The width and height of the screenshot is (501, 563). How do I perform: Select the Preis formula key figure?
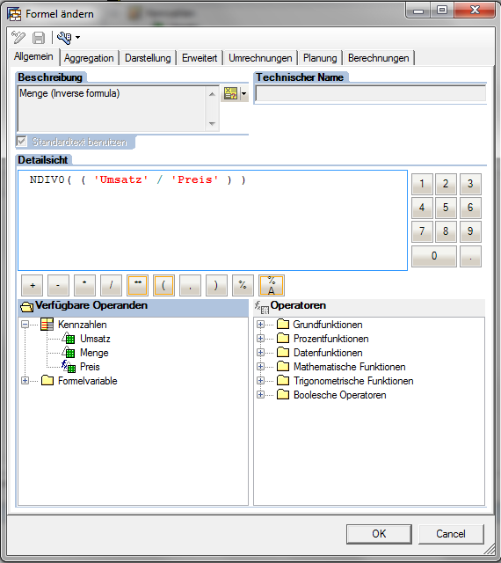90,367
